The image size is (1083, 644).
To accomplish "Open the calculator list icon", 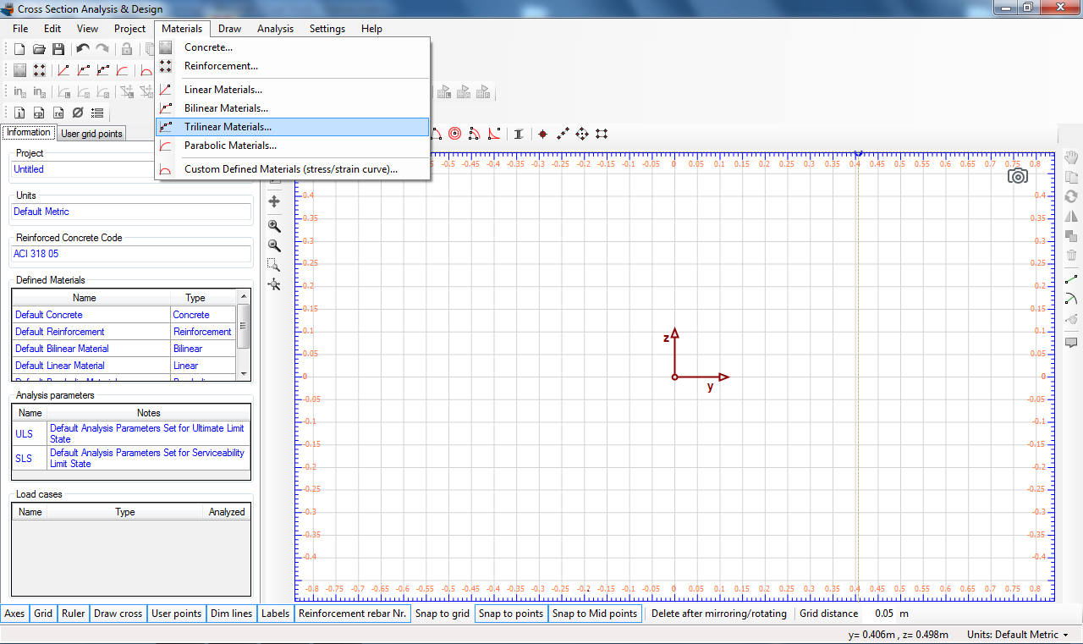I will coord(97,113).
